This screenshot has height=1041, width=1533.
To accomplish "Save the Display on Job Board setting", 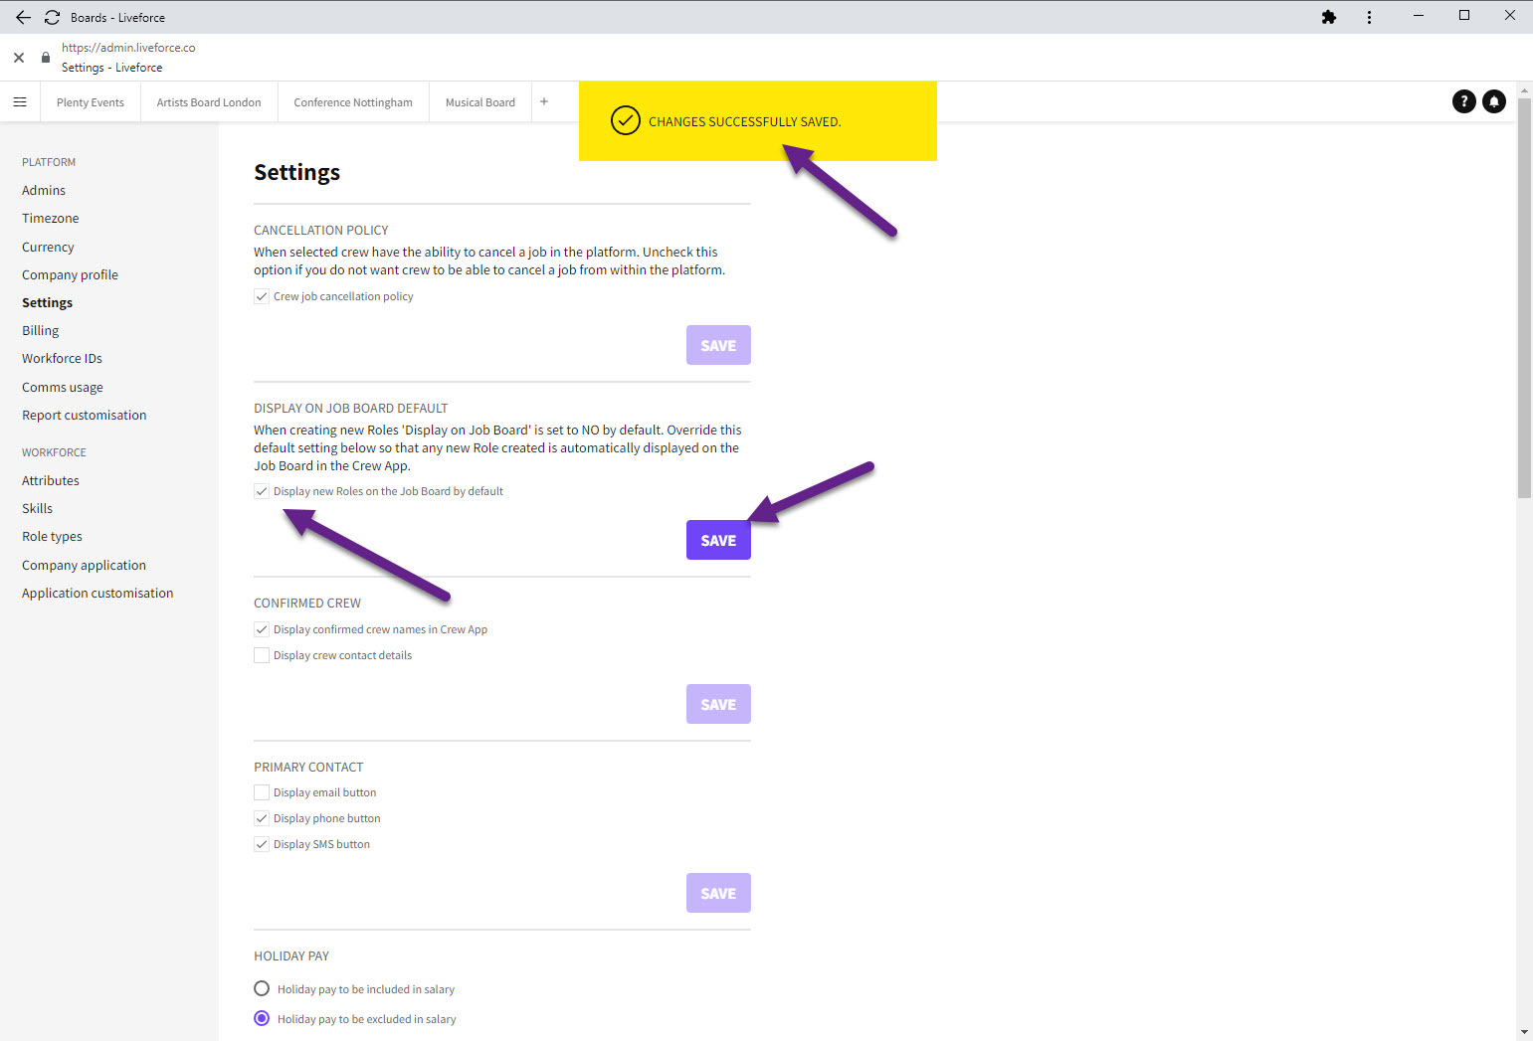I will 718,540.
